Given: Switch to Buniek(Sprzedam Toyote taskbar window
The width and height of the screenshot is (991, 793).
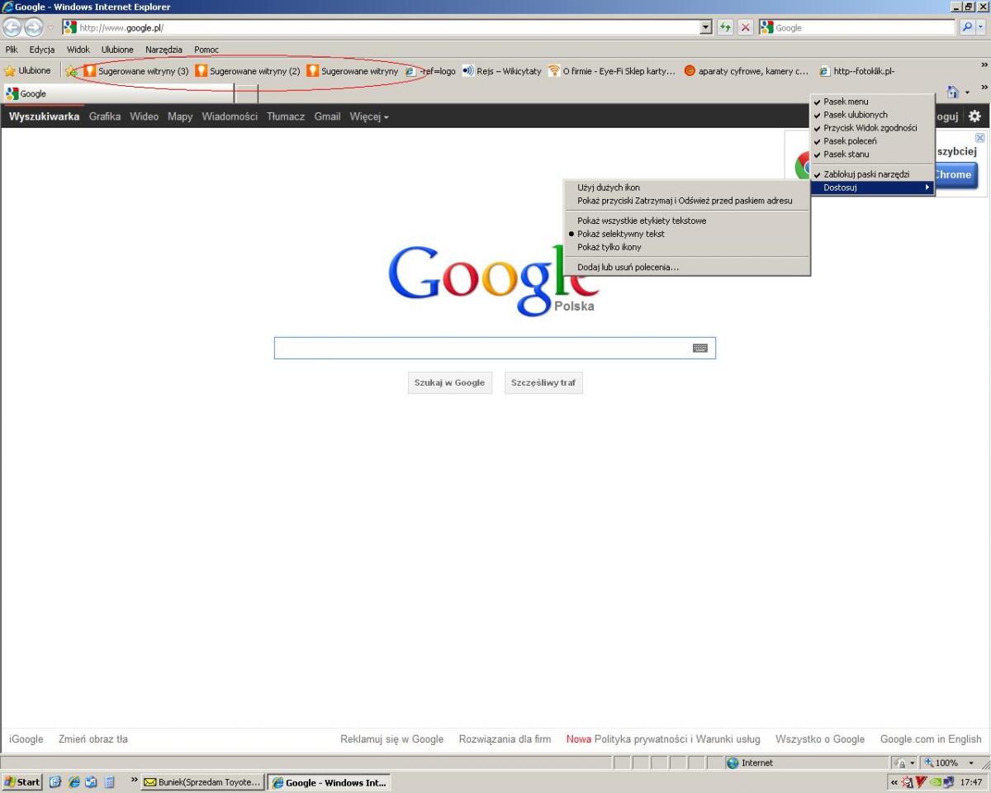Looking at the screenshot, I should (x=203, y=782).
